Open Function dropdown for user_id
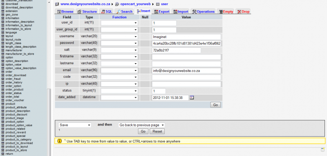Image resolution: width=327 pixels, height=156 pixels. pos(119,23)
